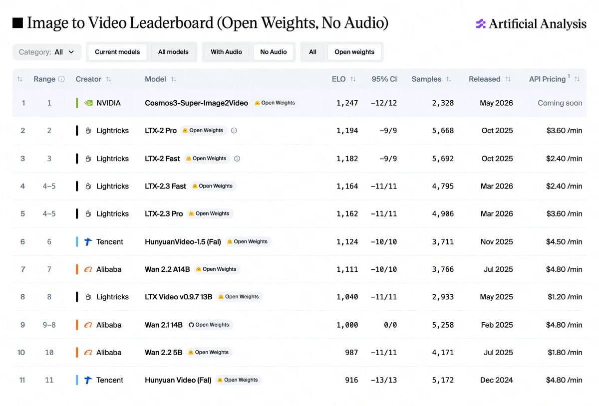This screenshot has width=599, height=406.
Task: Sort table by Creator column
Action: pyautogui.click(x=108, y=79)
